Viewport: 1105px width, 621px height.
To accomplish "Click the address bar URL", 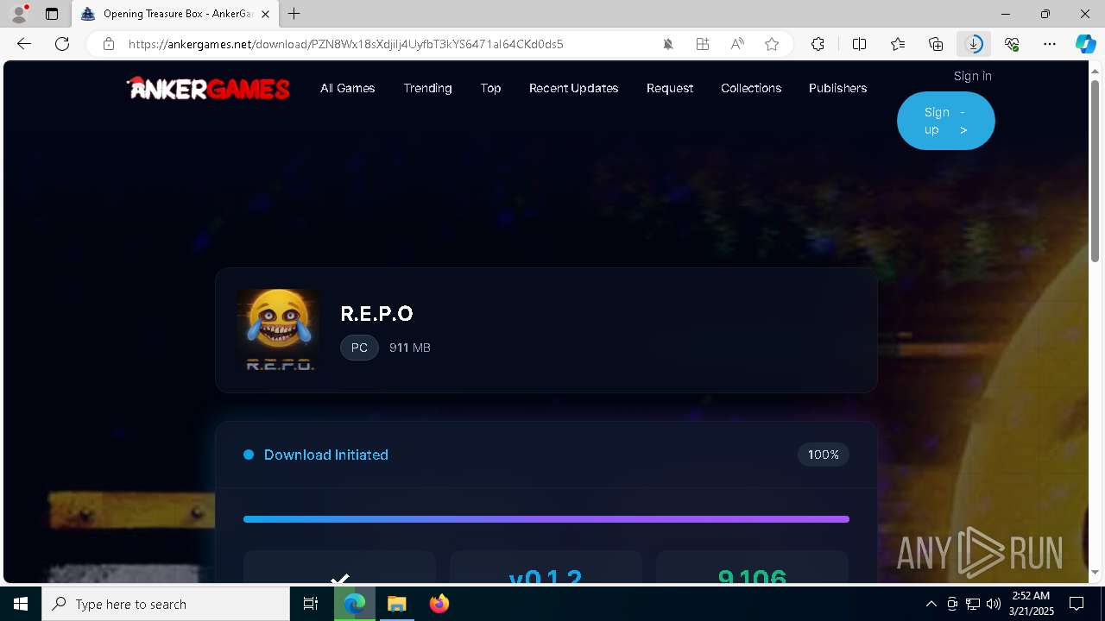I will [x=345, y=44].
